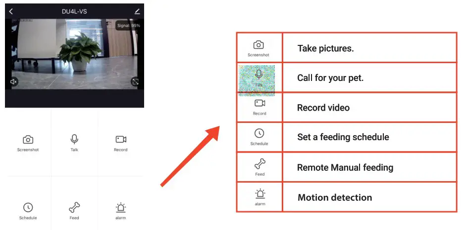The image size is (468, 230).
Task: Click the Screenshot icon in the table
Action: pos(259,45)
